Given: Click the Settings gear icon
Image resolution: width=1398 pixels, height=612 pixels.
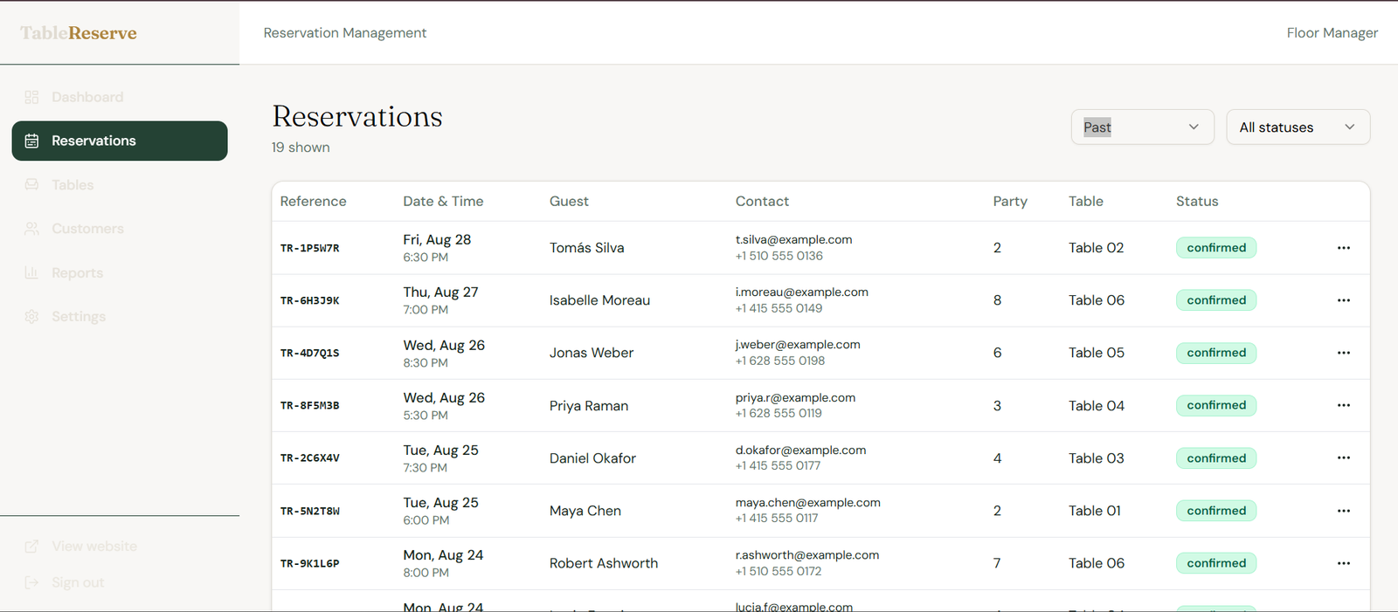Looking at the screenshot, I should [32, 317].
